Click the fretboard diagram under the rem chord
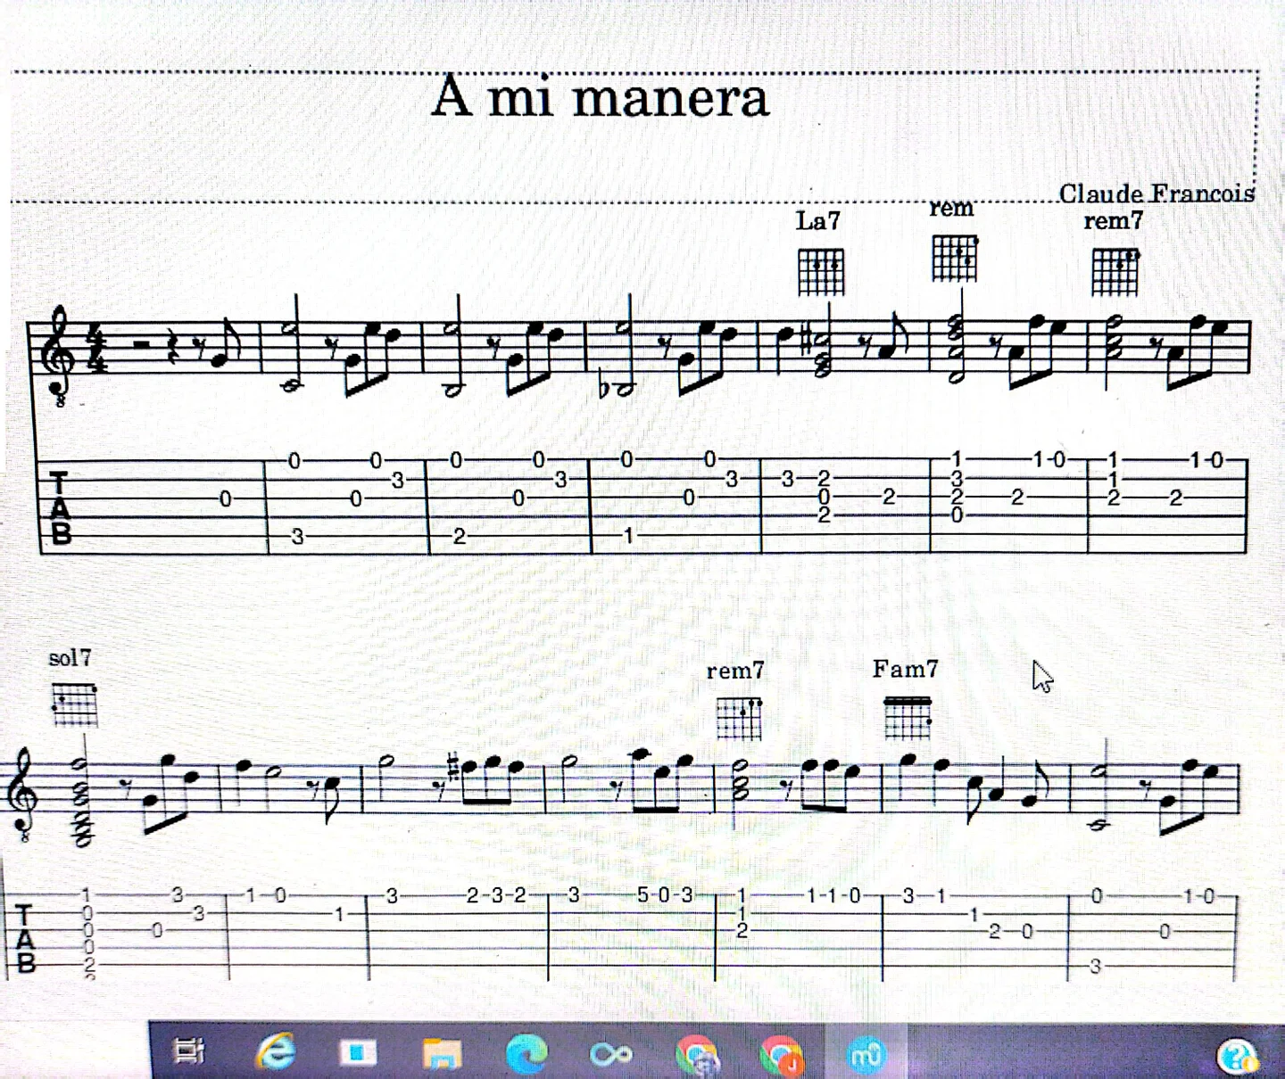 [x=954, y=259]
